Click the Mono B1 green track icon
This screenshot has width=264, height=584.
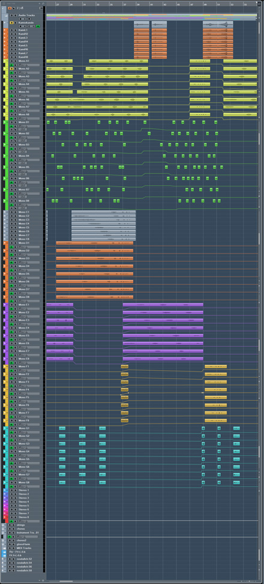pos(5,122)
